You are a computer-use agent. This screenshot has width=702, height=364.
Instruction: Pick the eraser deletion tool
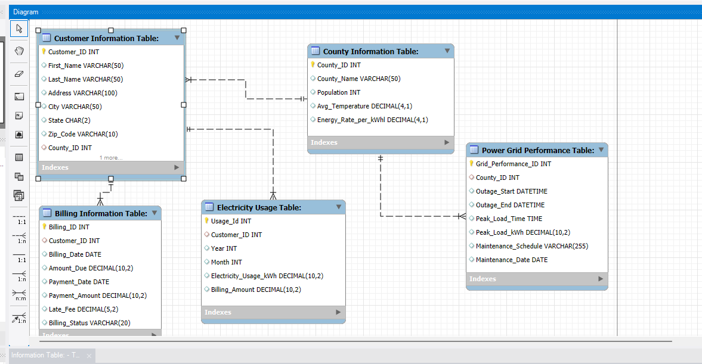pos(18,74)
